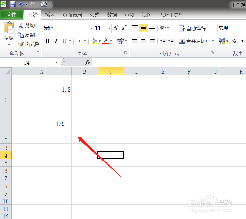Image resolution: width=246 pixels, height=219 pixels.
Task: Click the 剪切 cut button
Action: click(26, 26)
